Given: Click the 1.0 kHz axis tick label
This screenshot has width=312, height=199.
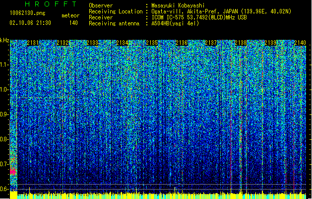Looking at the screenshot, I should [x=4, y=90].
